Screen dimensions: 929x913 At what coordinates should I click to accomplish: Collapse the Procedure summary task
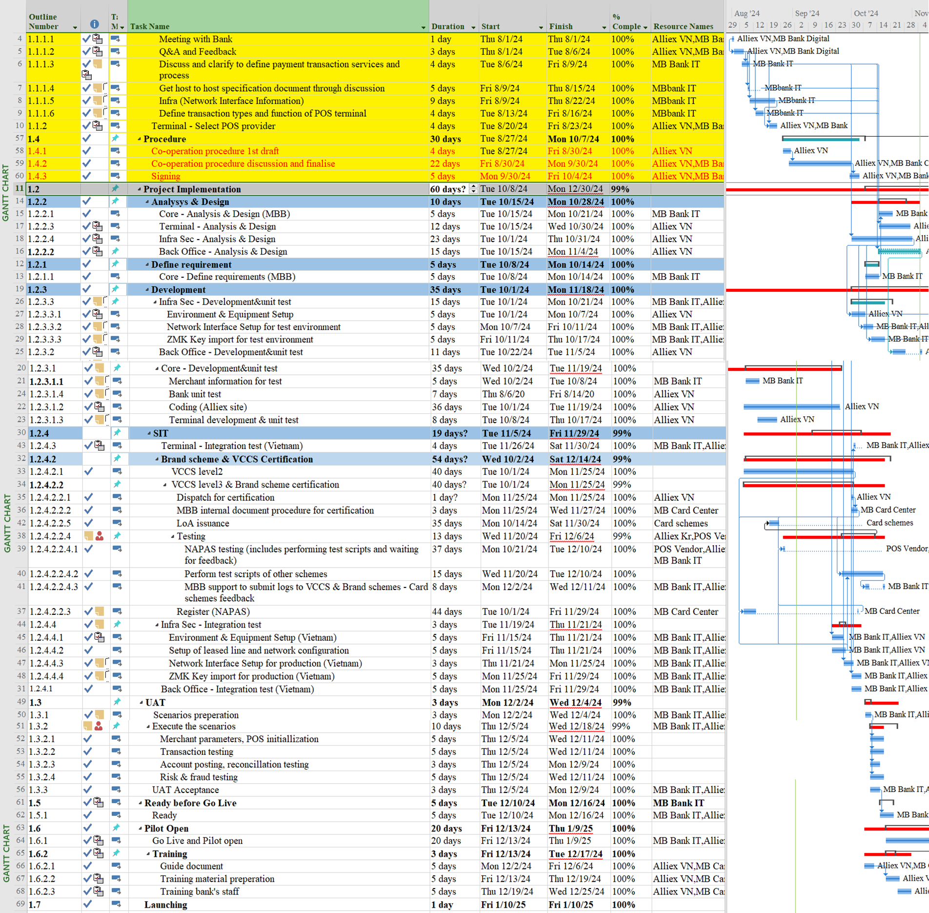140,139
